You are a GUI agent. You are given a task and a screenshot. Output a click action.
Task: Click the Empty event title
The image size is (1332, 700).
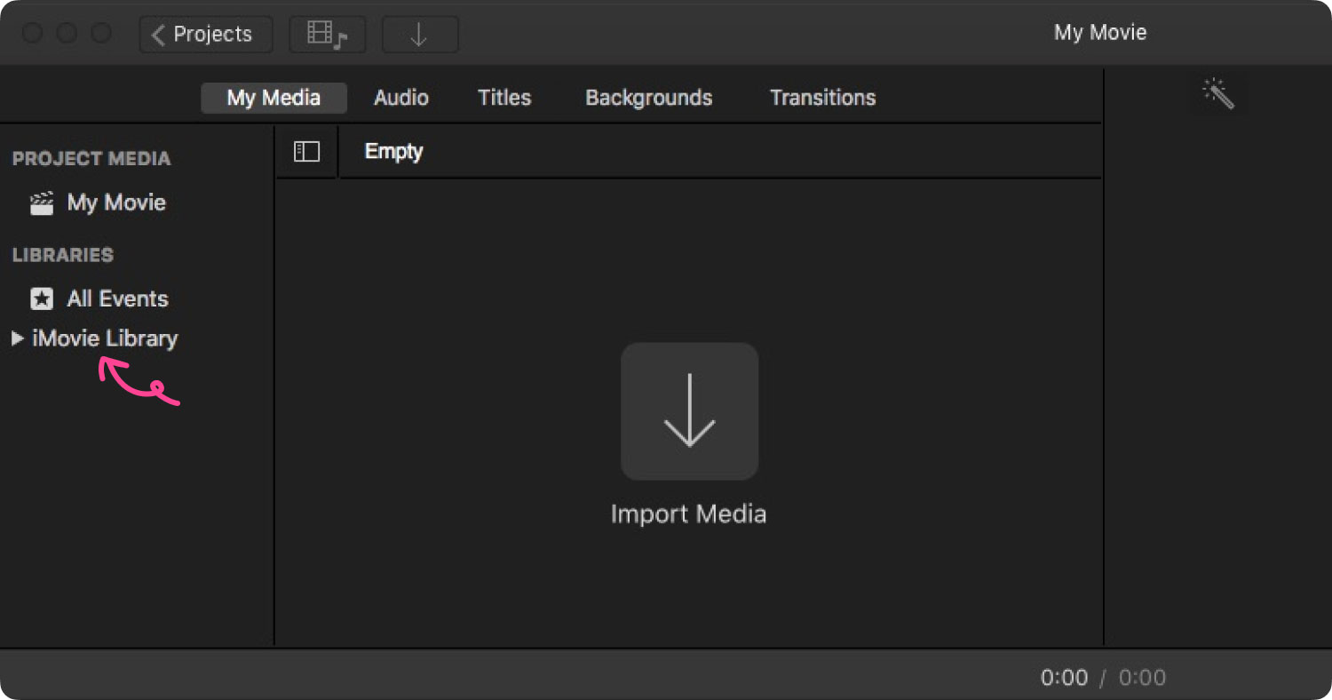coord(393,152)
